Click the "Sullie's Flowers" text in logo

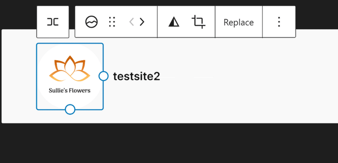pyautogui.click(x=70, y=90)
